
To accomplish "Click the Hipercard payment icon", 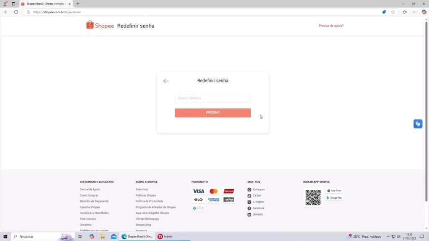I will (x=229, y=191).
